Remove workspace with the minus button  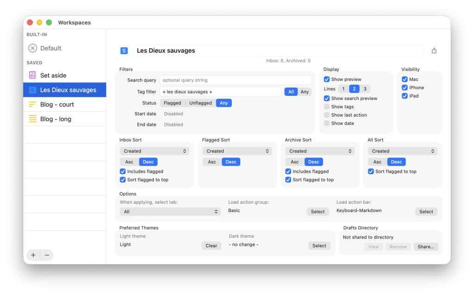[x=47, y=255]
